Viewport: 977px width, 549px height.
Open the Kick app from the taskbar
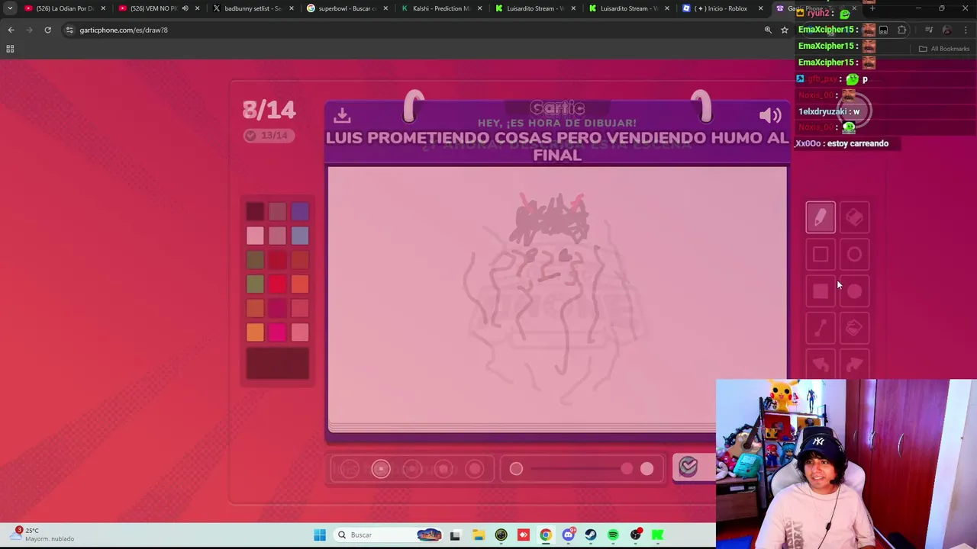658,535
